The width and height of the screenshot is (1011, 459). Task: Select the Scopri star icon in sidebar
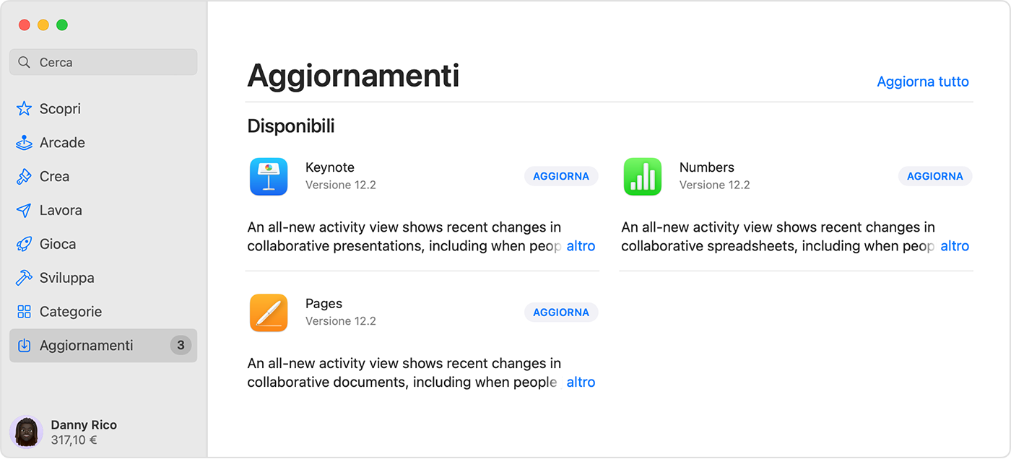(24, 108)
